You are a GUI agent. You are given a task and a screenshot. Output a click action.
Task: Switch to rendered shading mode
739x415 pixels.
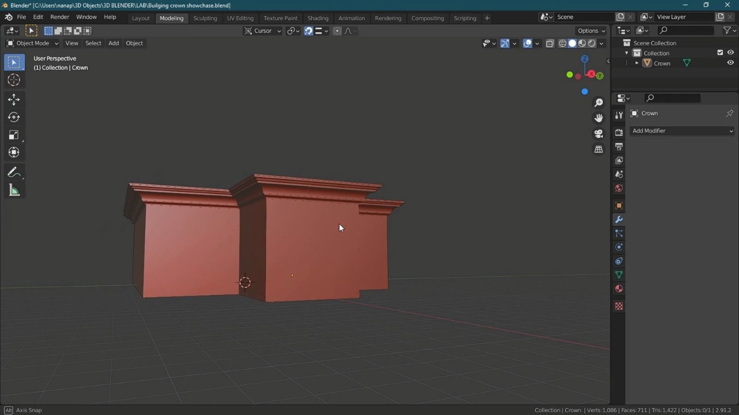pos(592,43)
